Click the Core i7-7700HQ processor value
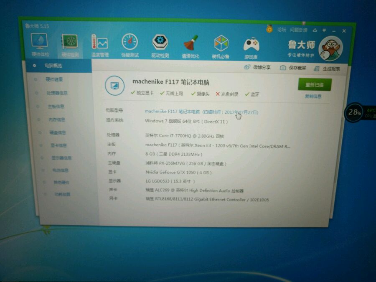The width and height of the screenshot is (376, 282). coord(184,136)
